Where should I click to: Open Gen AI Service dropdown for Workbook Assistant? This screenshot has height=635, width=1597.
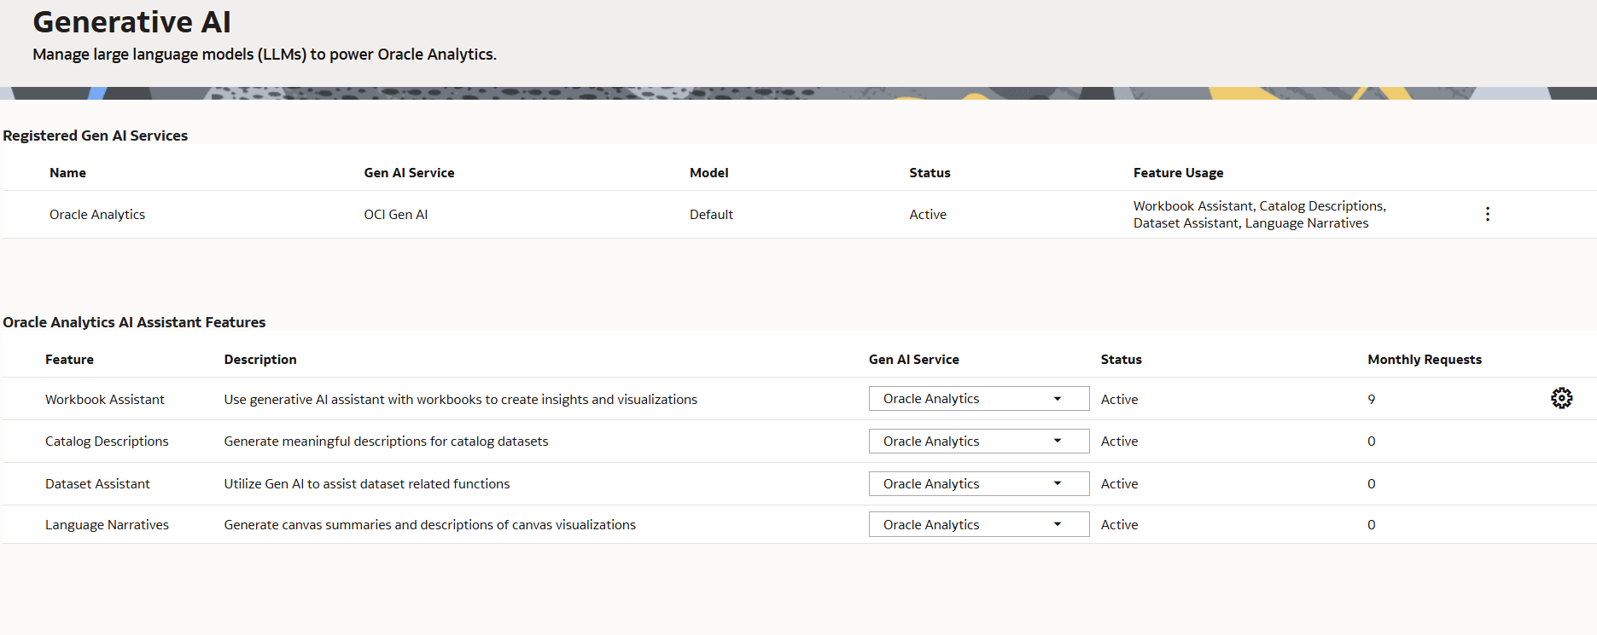point(978,399)
